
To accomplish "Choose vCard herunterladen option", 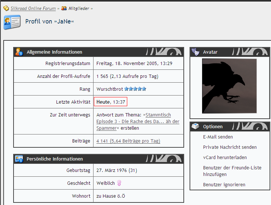I will pos(225,158).
